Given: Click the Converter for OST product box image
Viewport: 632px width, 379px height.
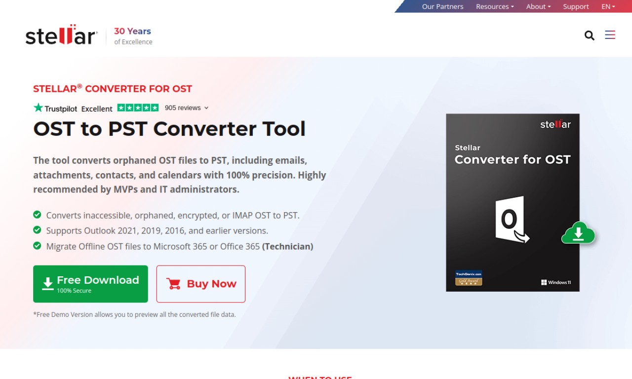Looking at the screenshot, I should pyautogui.click(x=513, y=202).
